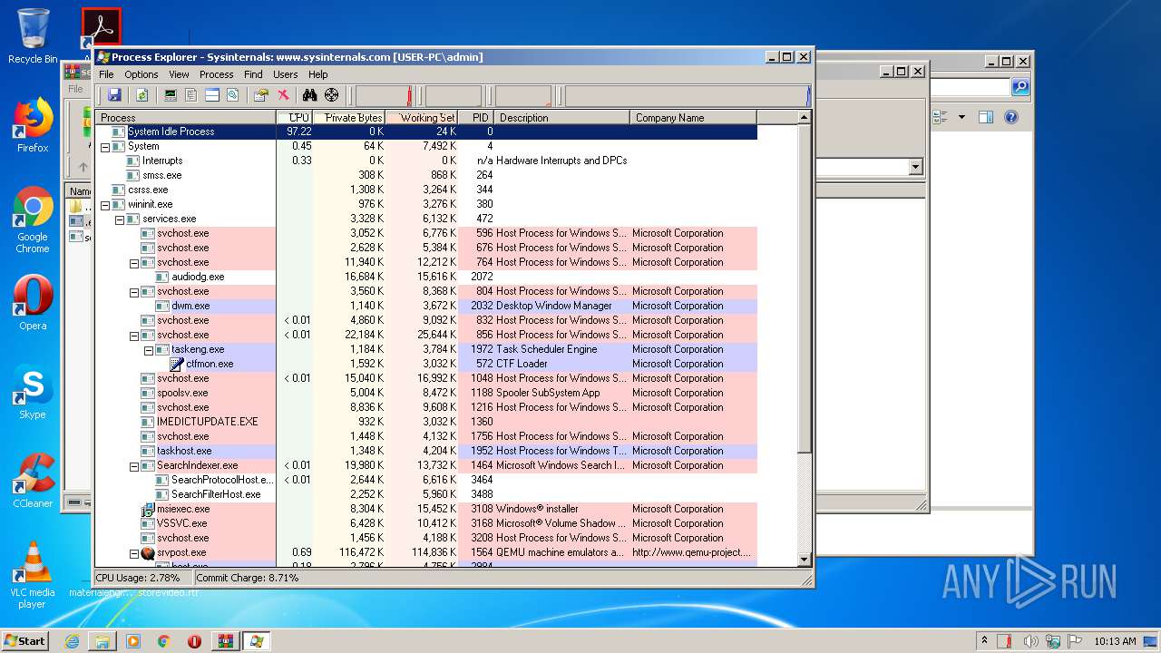Screen dimensions: 1161x653
Task: Collapse the taskeng.exe tree node
Action: [x=148, y=349]
